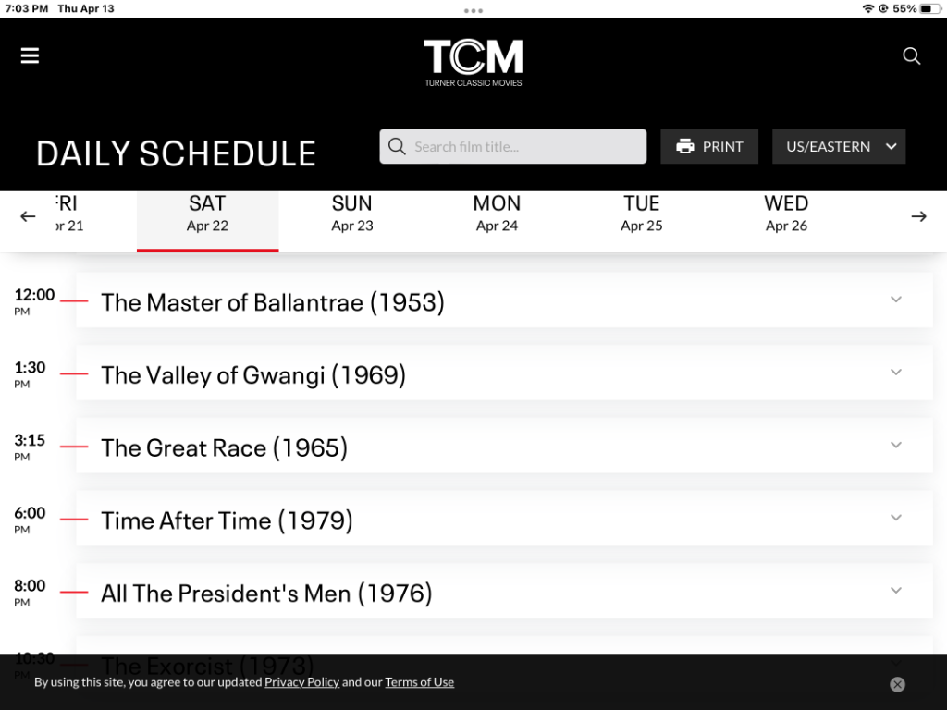
Task: Expand The Master of Ballantrae details
Action: 895,300
